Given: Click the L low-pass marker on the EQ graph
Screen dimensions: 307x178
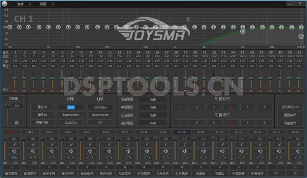Looking at the screenshot, I should click(301, 36).
